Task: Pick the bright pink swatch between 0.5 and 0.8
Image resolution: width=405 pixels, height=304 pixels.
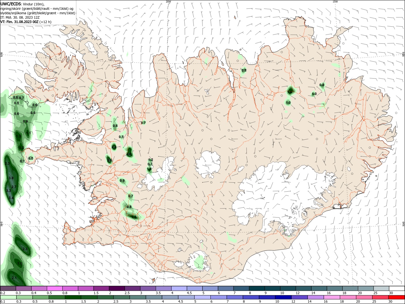Action: pyautogui.click(x=54, y=288)
